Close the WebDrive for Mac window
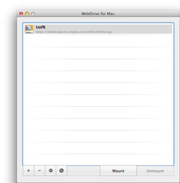 21,14
